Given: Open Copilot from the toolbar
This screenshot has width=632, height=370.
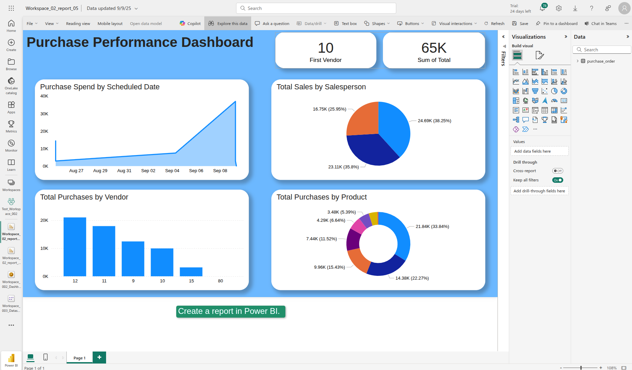Looking at the screenshot, I should pyautogui.click(x=190, y=23).
